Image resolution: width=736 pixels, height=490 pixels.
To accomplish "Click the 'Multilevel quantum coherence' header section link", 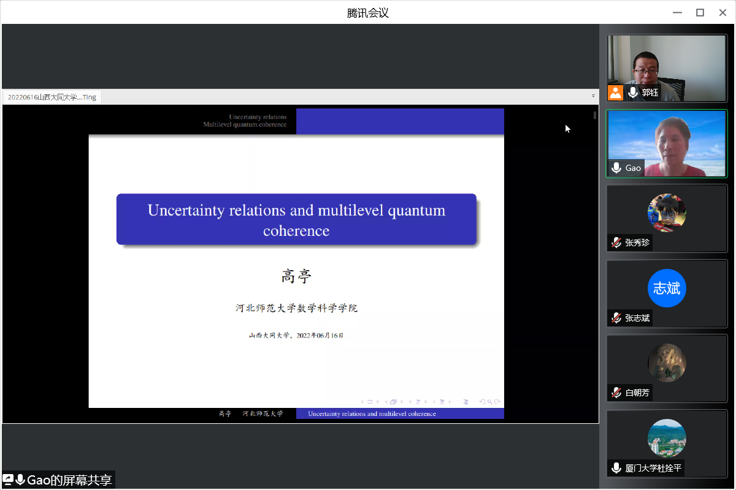I will [245, 124].
